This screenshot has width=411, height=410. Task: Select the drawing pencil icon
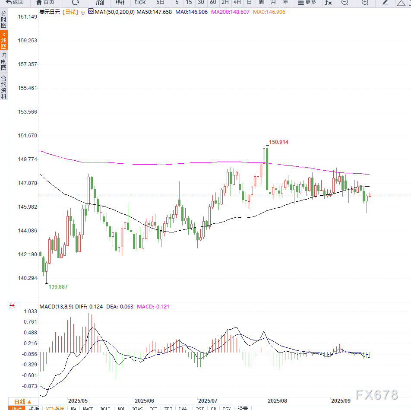[386, 3]
